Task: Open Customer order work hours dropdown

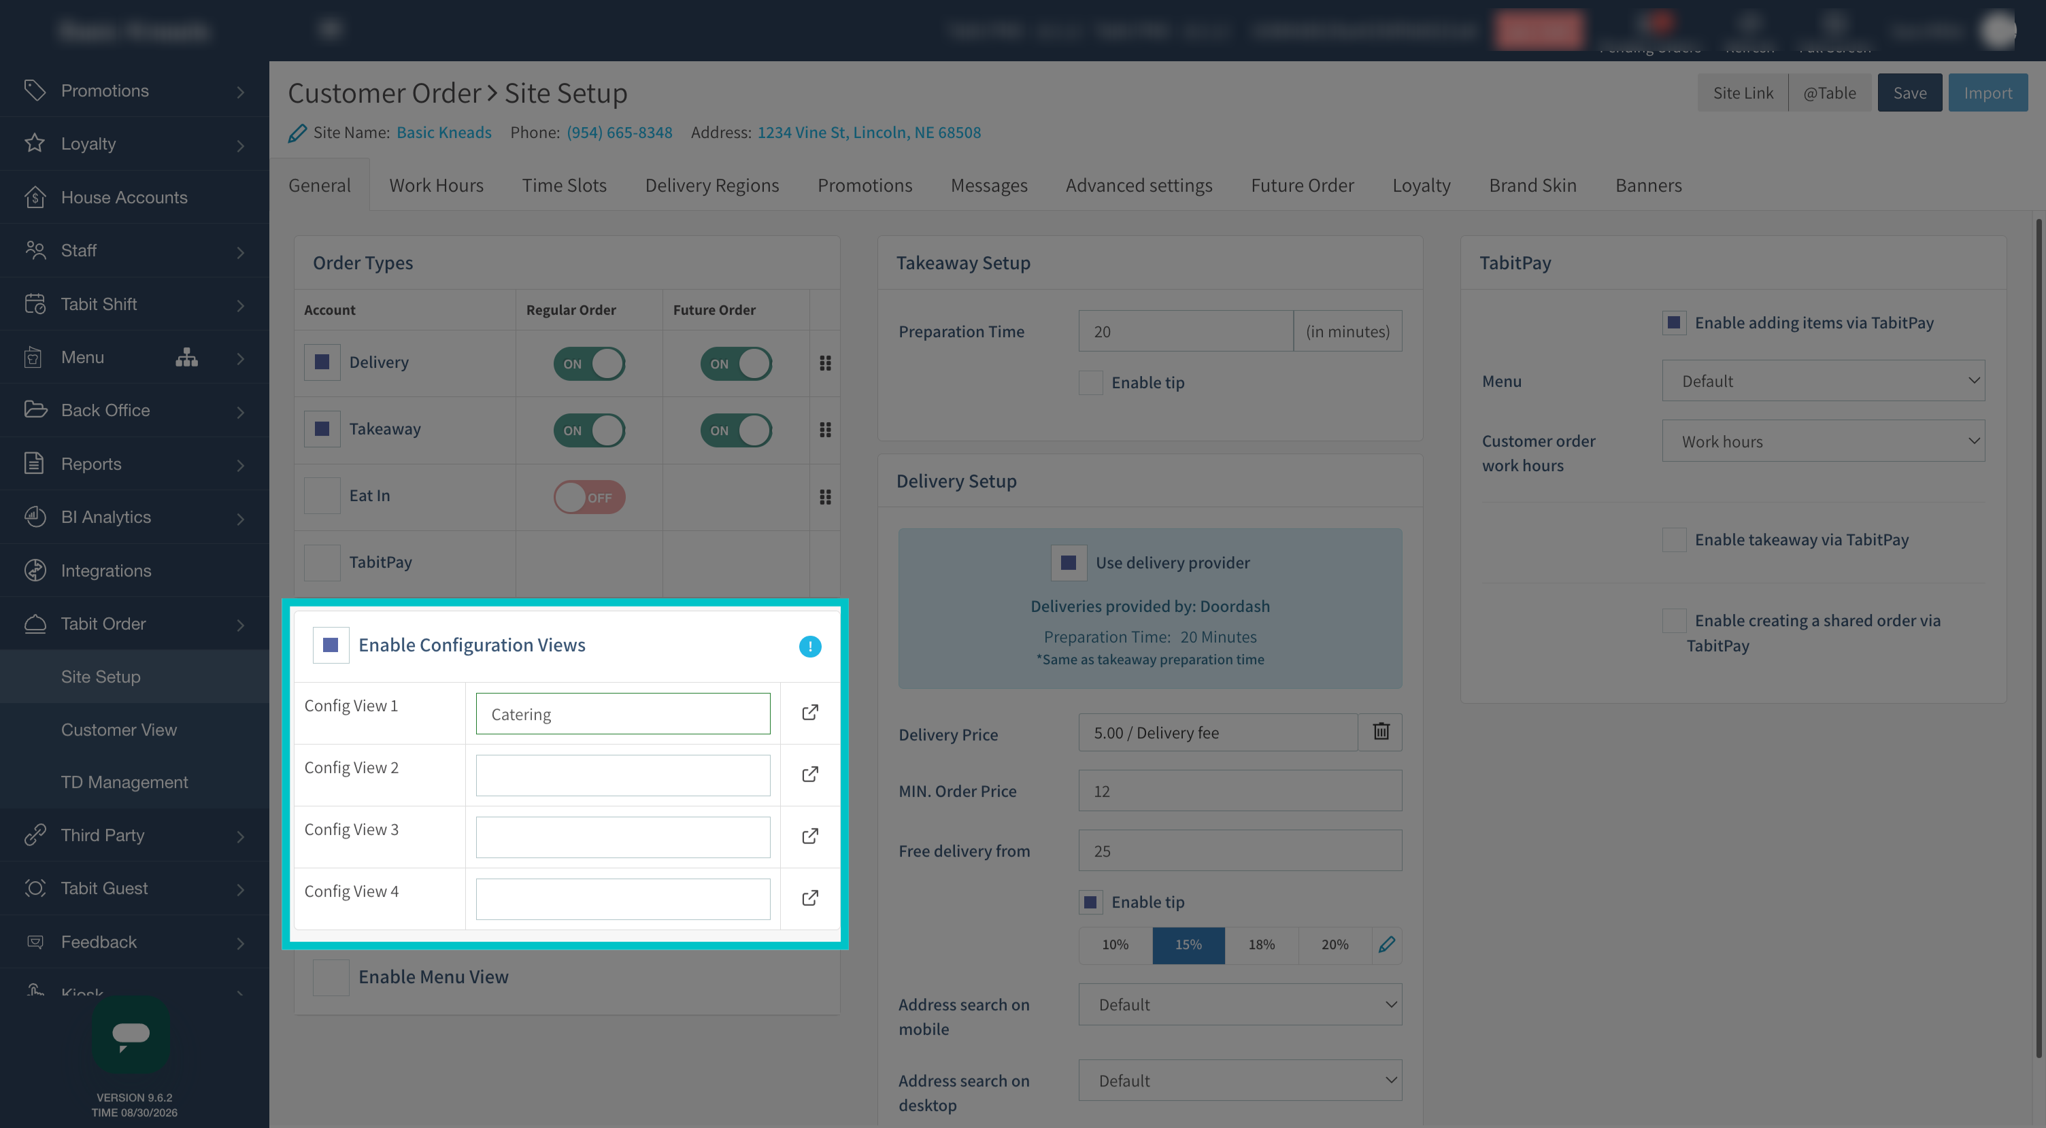Action: [1823, 441]
